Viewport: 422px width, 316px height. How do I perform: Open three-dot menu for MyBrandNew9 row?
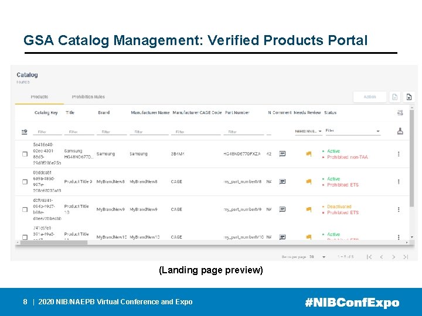(399, 209)
